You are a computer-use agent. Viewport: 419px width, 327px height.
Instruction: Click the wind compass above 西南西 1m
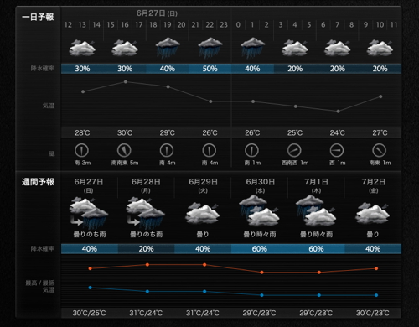pos(294,150)
